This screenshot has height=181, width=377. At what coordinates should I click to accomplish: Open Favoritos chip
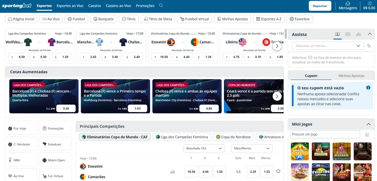click(300, 19)
